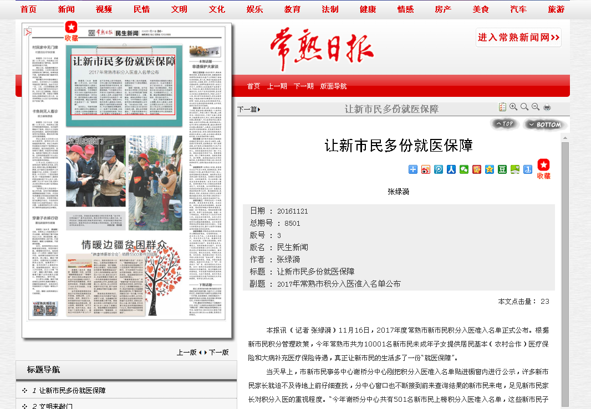Open the 文化 navigation item
This screenshot has height=409, width=591.
coord(217,9)
